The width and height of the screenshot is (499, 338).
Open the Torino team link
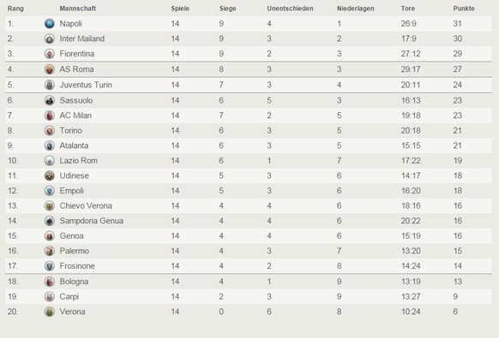(70, 131)
